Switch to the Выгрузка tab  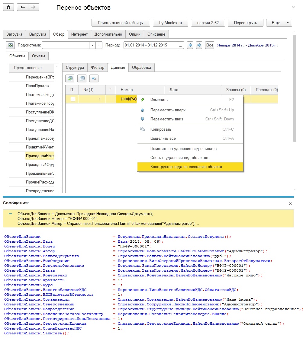click(x=38, y=34)
